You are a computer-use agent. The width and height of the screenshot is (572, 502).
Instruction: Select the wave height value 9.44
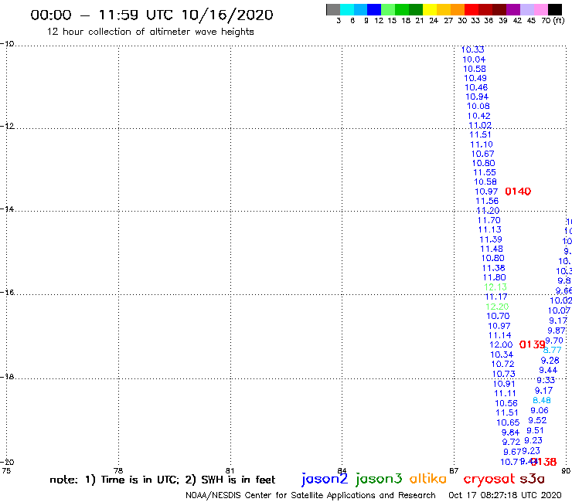[x=548, y=371]
